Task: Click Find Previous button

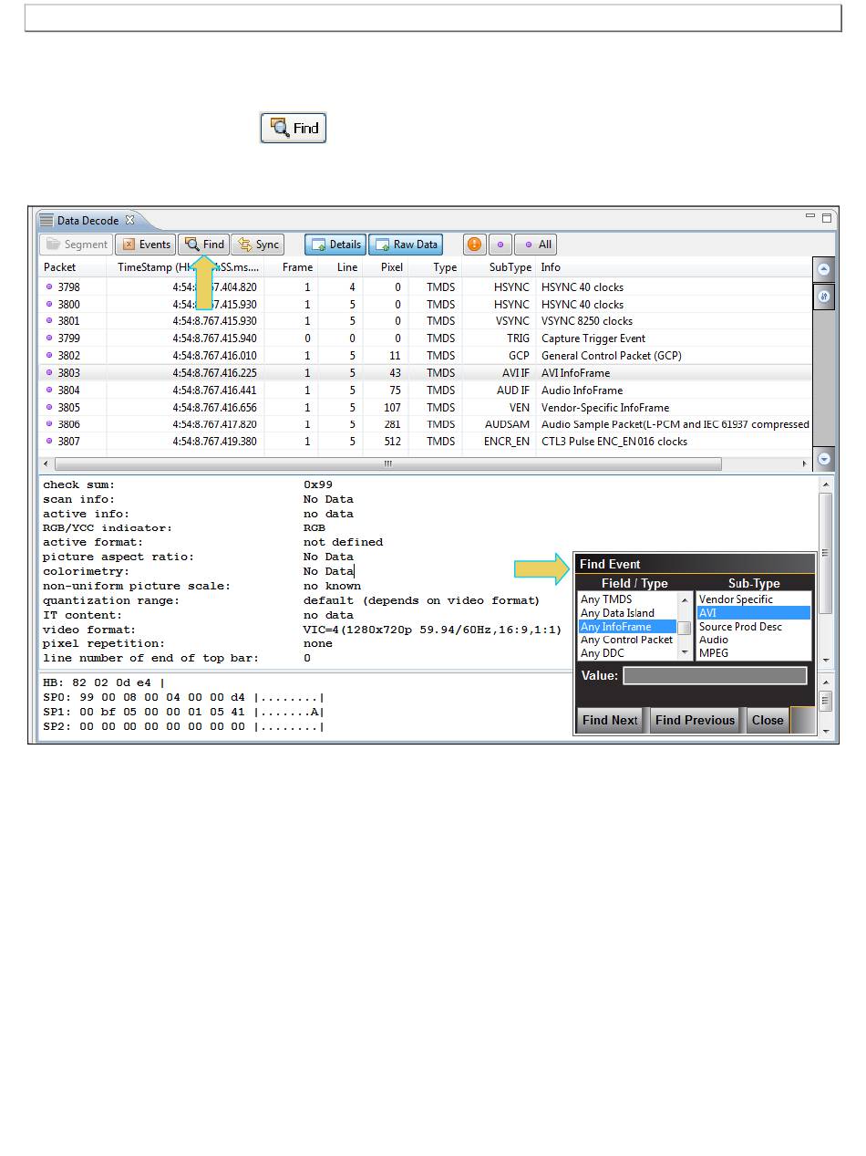Action: coord(695,720)
